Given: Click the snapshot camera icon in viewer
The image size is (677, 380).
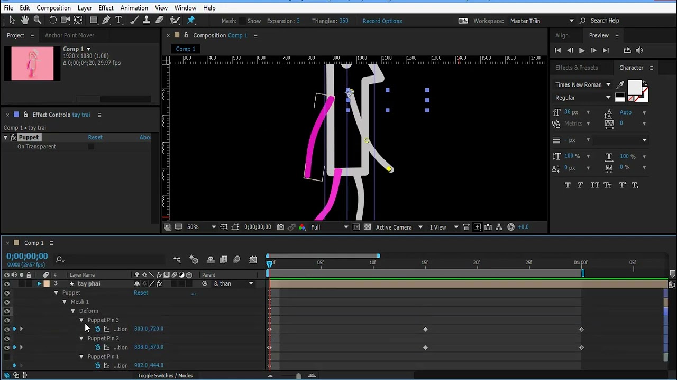Looking at the screenshot, I should (x=280, y=227).
